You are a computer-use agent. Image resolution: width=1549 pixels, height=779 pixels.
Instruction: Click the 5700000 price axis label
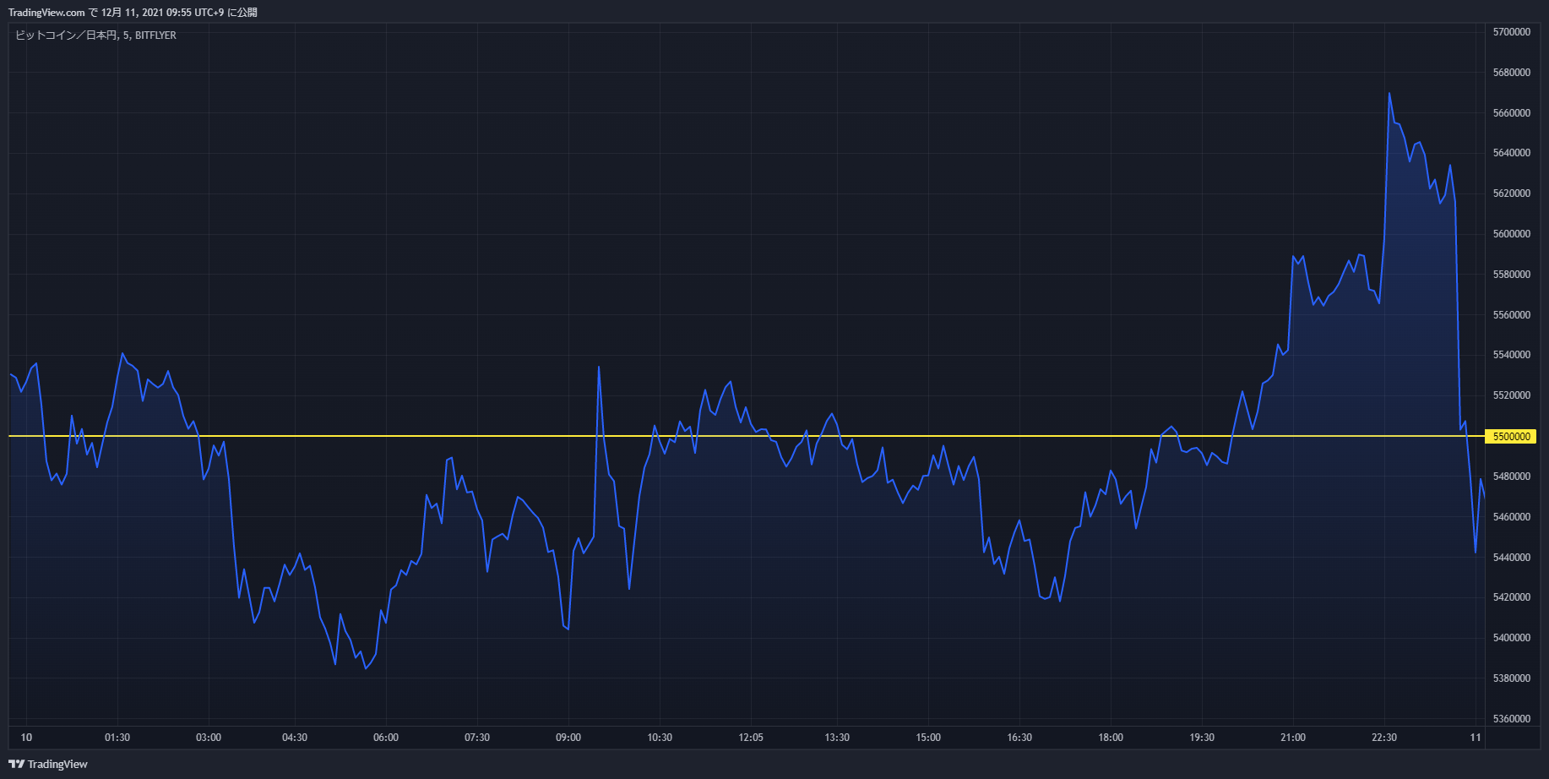1512,32
